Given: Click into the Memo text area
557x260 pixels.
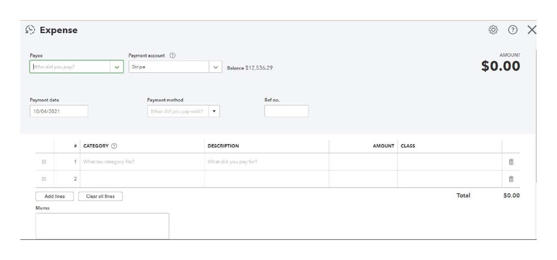Looking at the screenshot, I should tap(102, 226).
